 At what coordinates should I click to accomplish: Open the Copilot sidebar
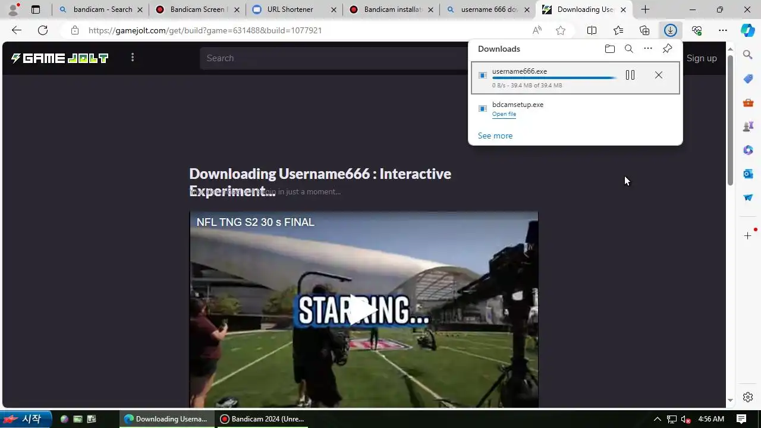point(748,30)
